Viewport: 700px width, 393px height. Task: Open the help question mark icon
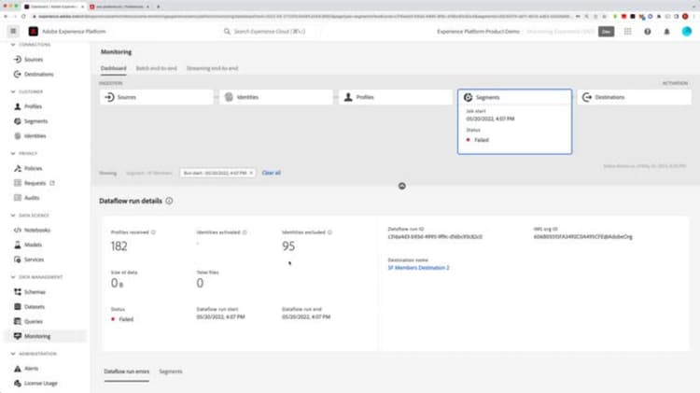point(648,31)
